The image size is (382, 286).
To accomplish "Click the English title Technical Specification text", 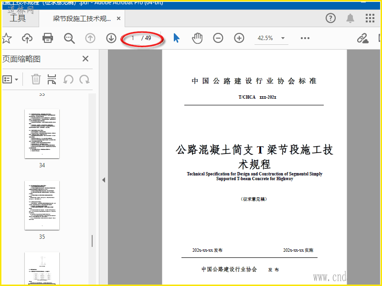I will pos(255,176).
